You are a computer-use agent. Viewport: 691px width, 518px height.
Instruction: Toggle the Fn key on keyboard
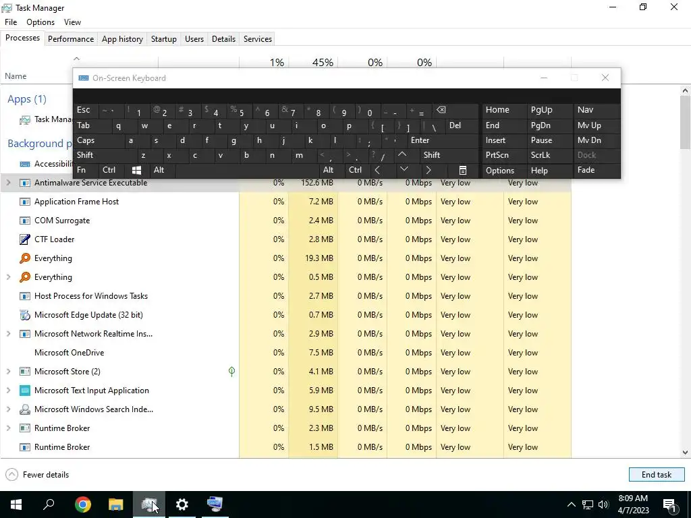(86, 170)
